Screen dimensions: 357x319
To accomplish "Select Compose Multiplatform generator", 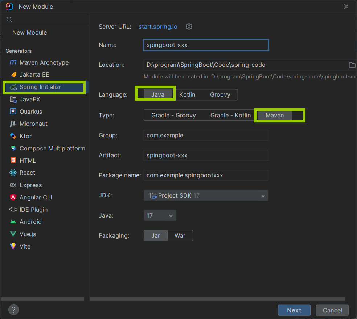I will pyautogui.click(x=45, y=149).
